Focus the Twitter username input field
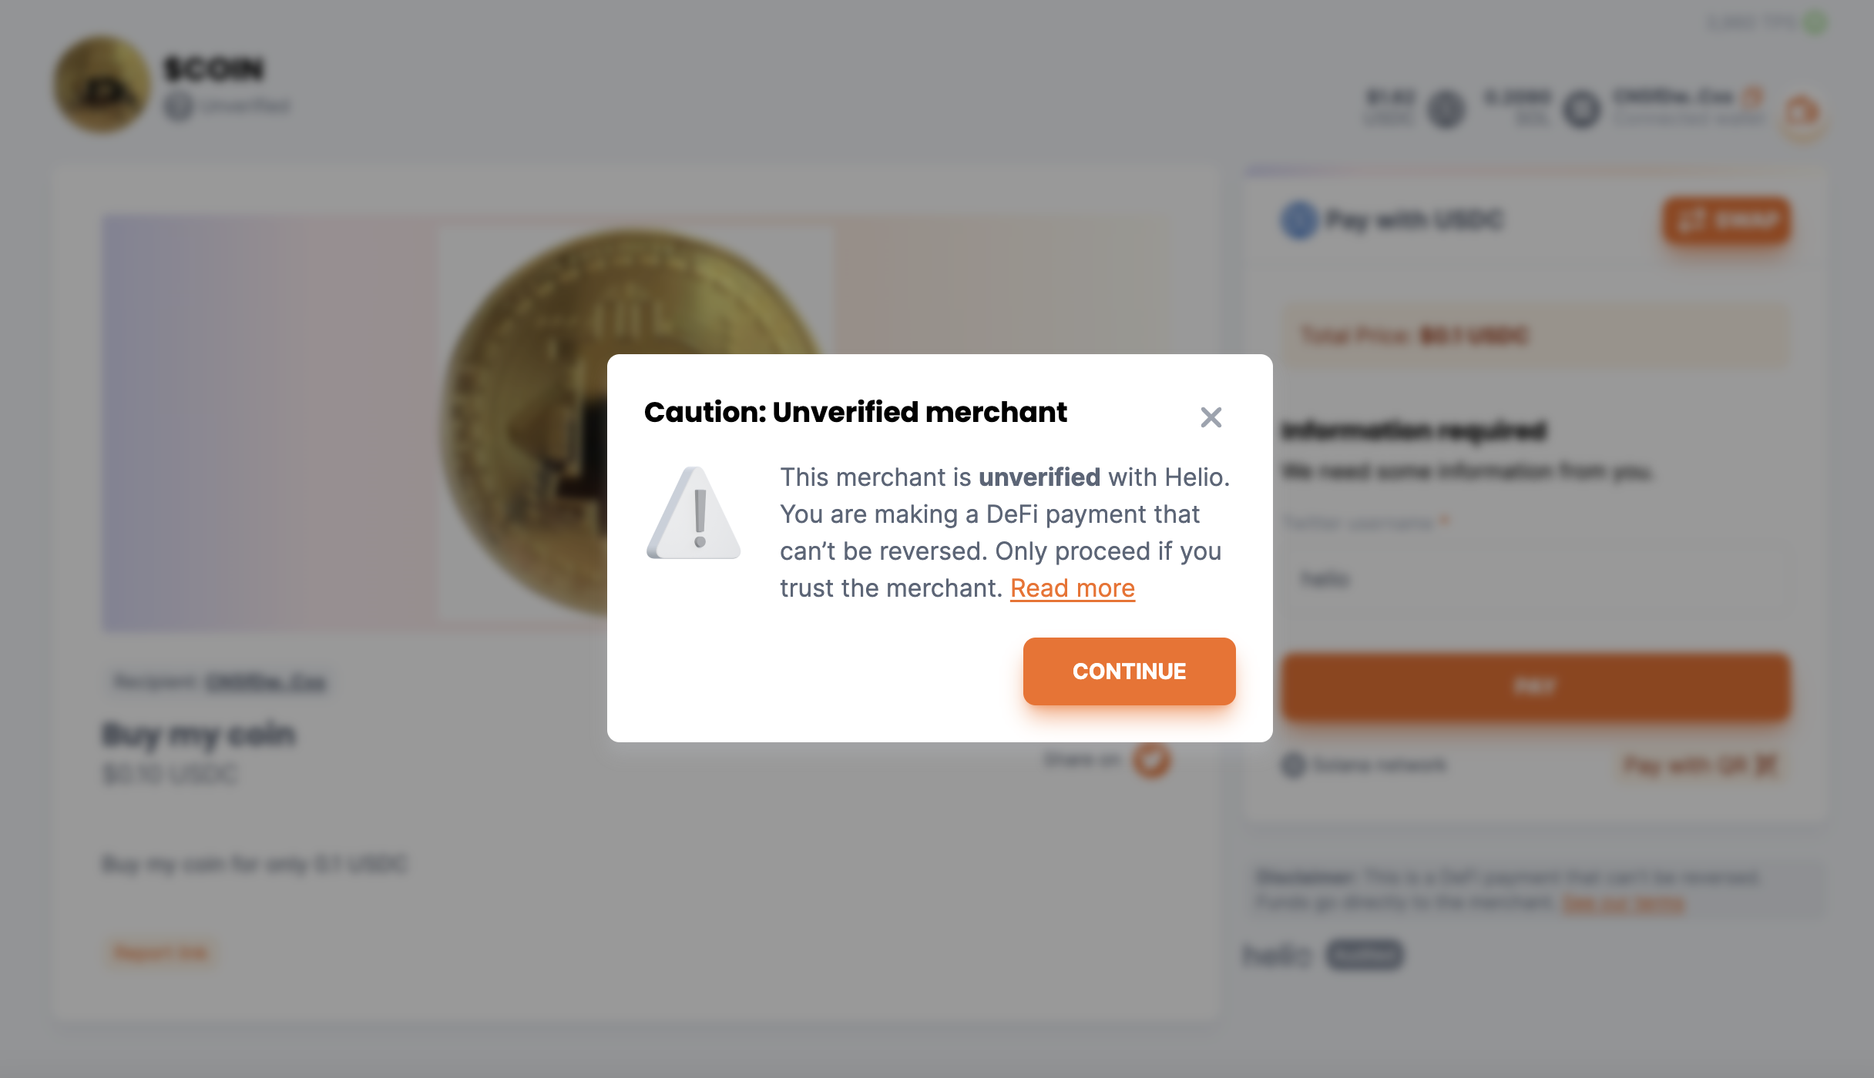This screenshot has width=1874, height=1078. tap(1533, 579)
